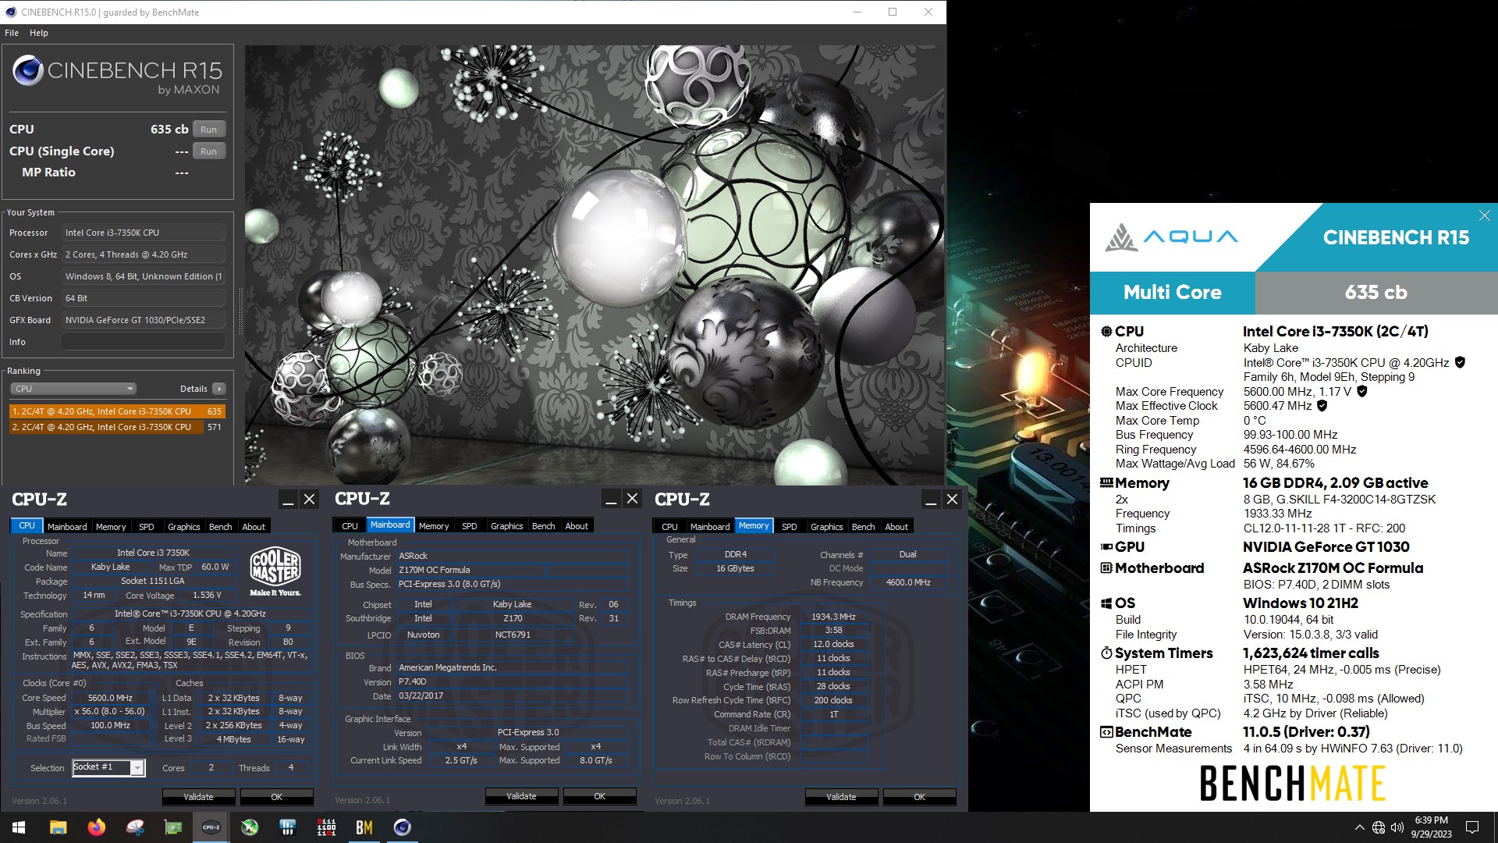
Task: Open Bench tab in first CPU-Z window
Action: tap(221, 527)
